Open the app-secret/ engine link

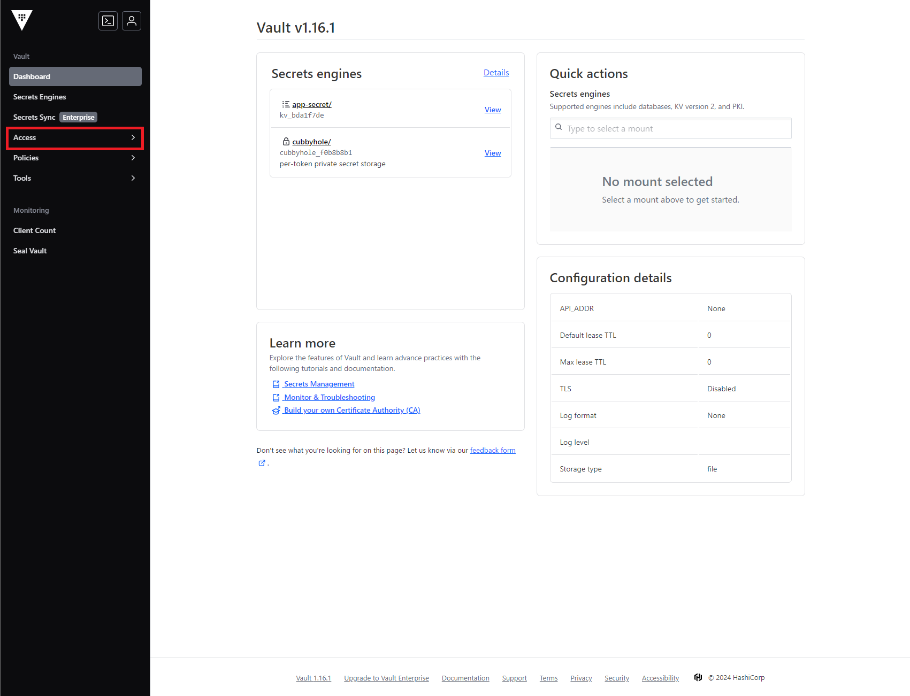[312, 104]
